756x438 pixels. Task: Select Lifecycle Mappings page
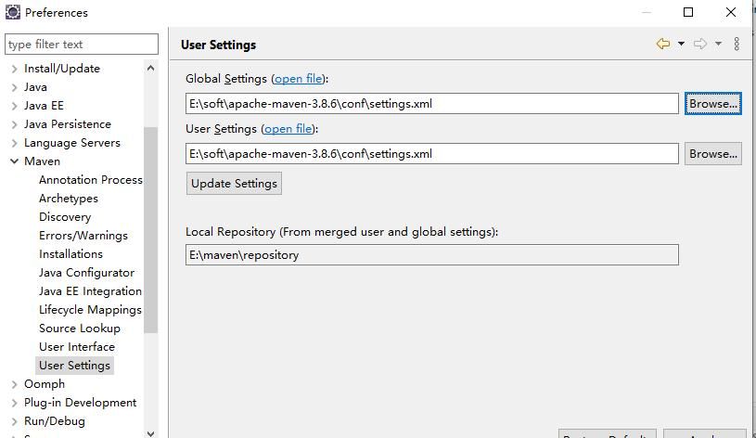(90, 310)
